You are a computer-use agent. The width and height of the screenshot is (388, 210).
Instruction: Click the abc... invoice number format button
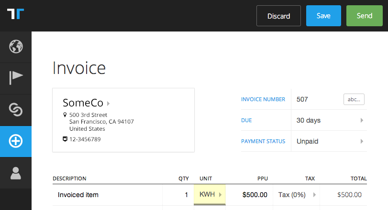(x=354, y=99)
